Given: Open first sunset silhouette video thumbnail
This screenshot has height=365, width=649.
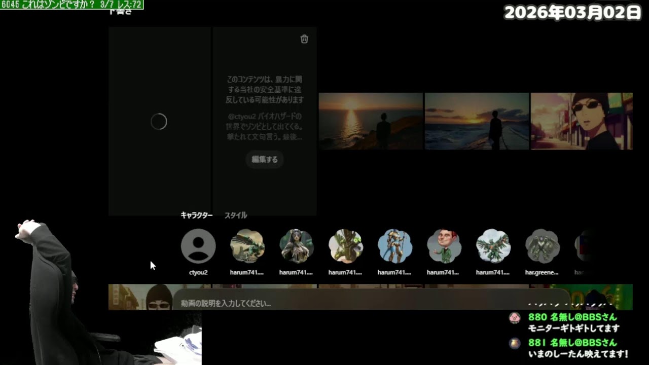Looking at the screenshot, I should point(371,121).
